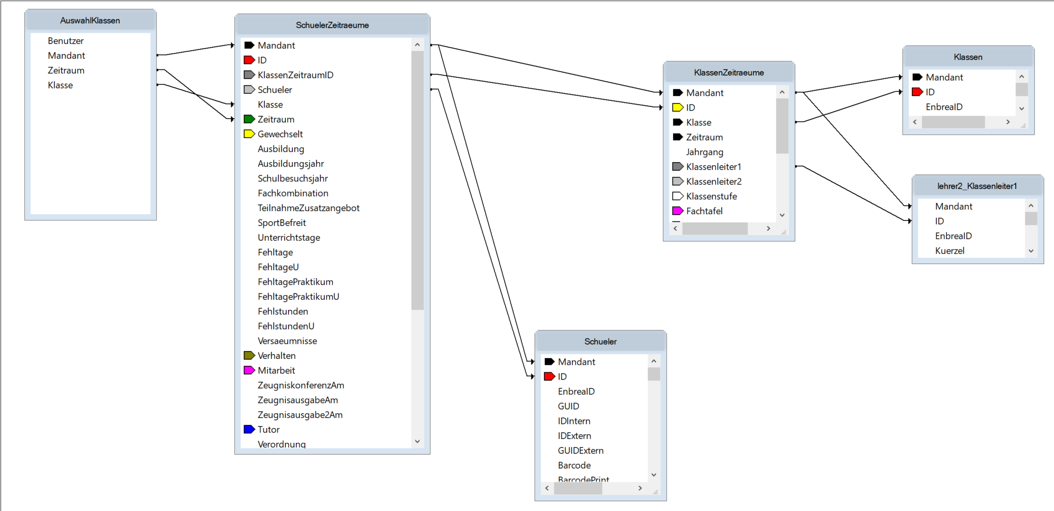Click the green tag icon beside Zeitraum in SchuelerZeitraeume

(249, 119)
